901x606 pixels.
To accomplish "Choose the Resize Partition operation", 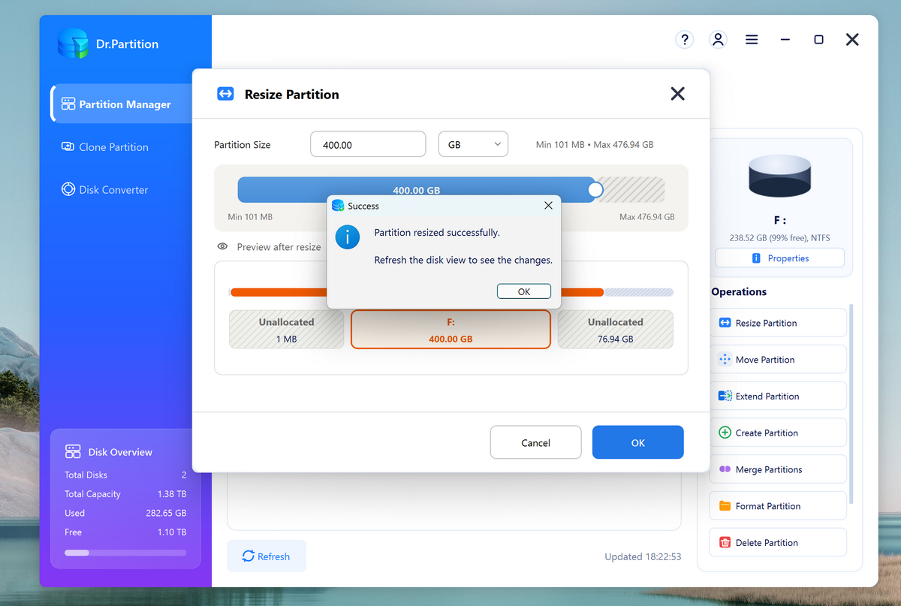I will (778, 323).
